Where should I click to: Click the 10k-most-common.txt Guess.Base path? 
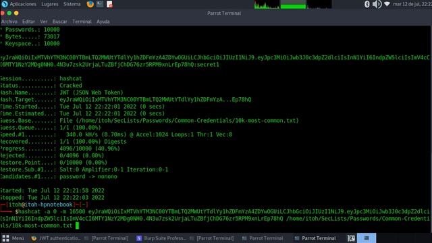pos(179,121)
